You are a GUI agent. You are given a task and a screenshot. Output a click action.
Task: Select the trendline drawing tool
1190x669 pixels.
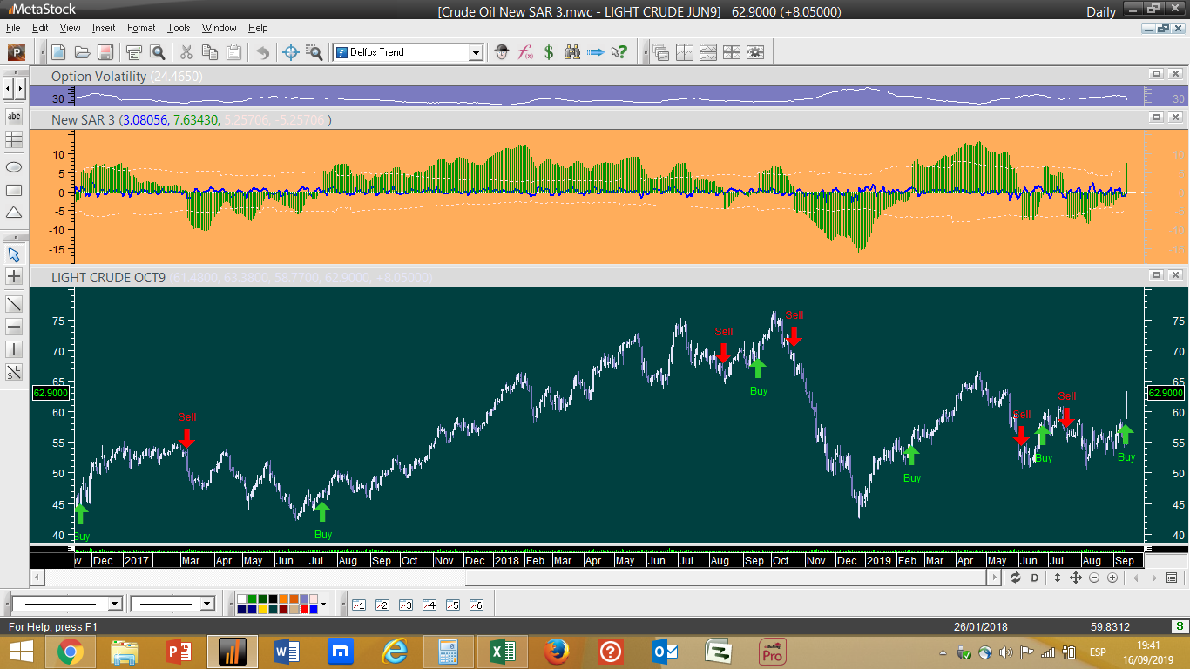tap(14, 304)
